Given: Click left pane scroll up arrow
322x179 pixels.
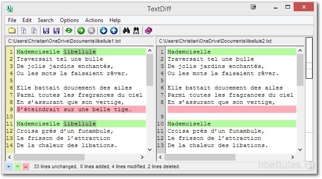Looking at the screenshot, I should click(150, 50).
